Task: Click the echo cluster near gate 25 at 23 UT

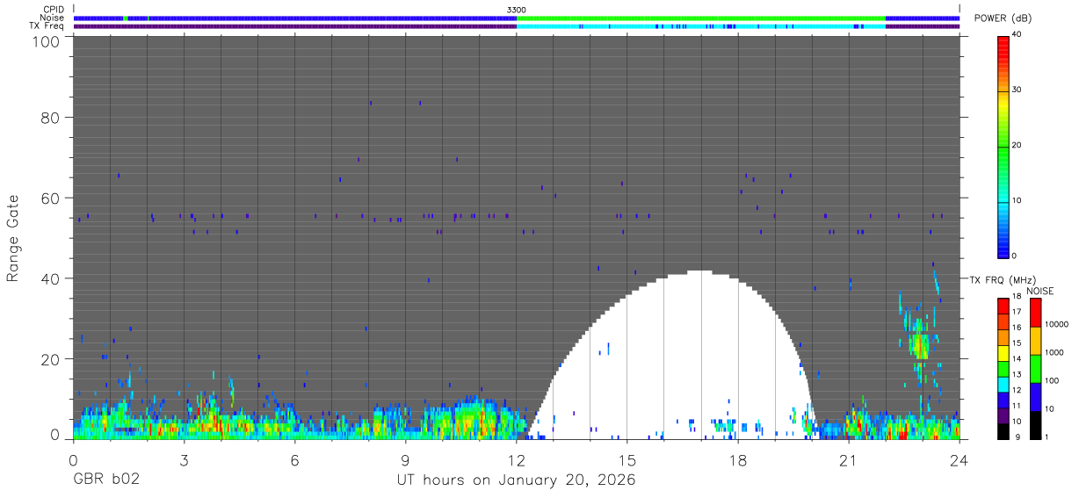Action: pos(919,338)
